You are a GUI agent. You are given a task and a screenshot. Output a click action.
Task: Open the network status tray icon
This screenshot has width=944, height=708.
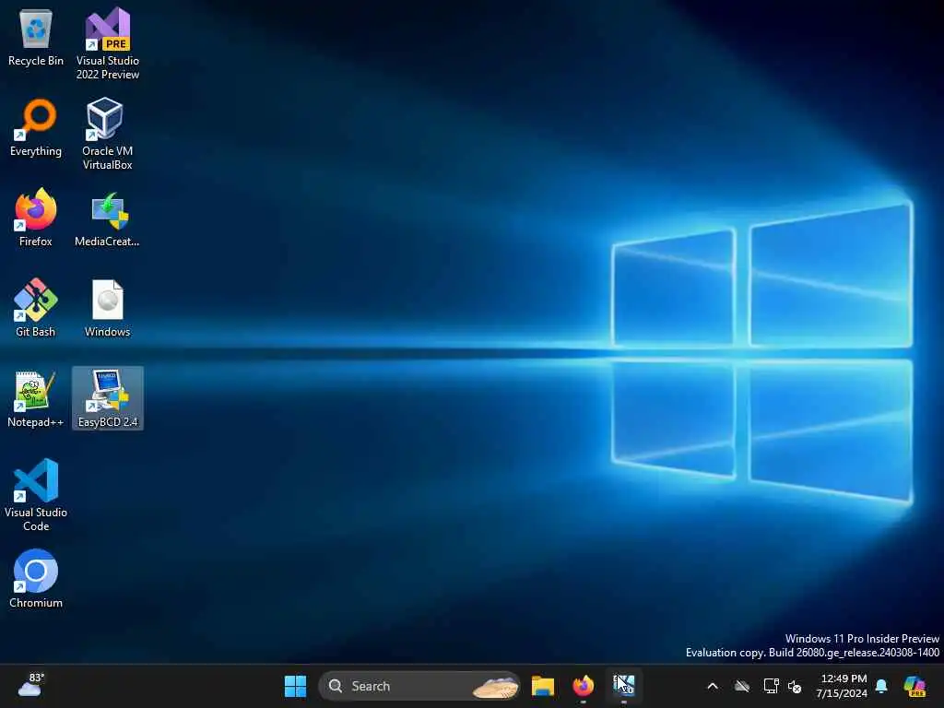pos(771,686)
